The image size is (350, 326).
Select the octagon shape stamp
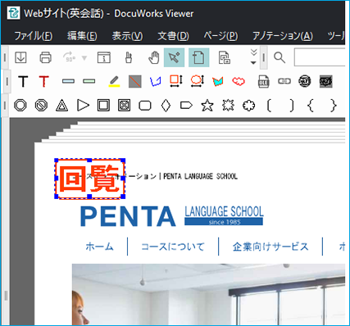[x=20, y=105]
